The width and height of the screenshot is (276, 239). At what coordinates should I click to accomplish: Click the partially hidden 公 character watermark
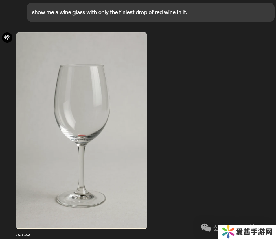point(216,228)
